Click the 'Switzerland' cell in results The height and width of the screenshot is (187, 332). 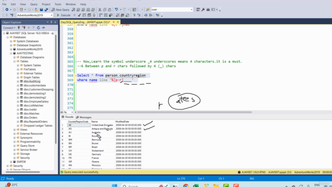click(98, 151)
